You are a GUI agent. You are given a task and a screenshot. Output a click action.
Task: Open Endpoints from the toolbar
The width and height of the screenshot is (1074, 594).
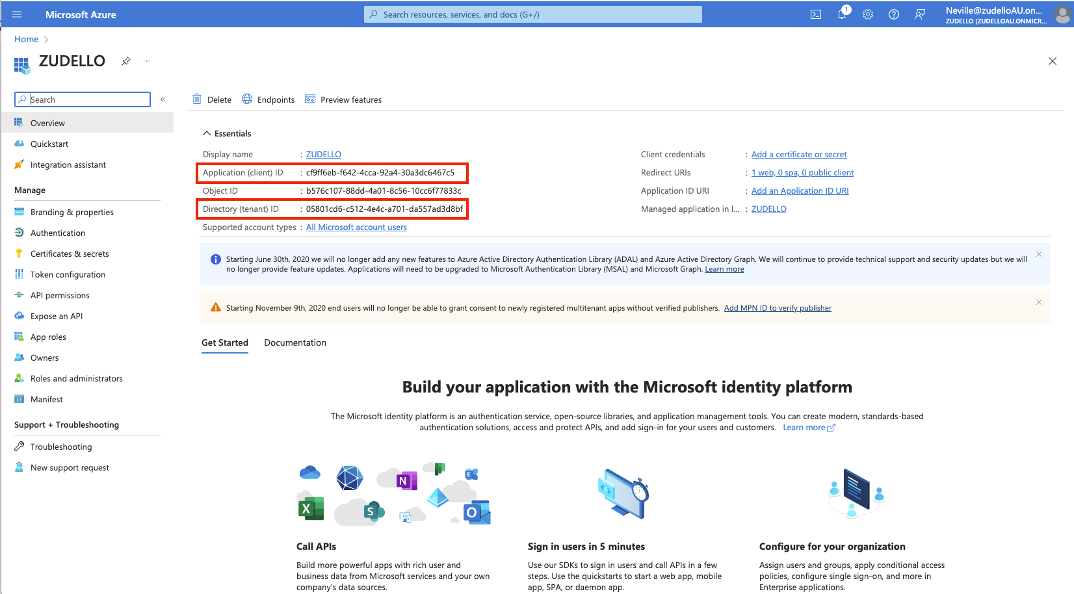tap(268, 99)
